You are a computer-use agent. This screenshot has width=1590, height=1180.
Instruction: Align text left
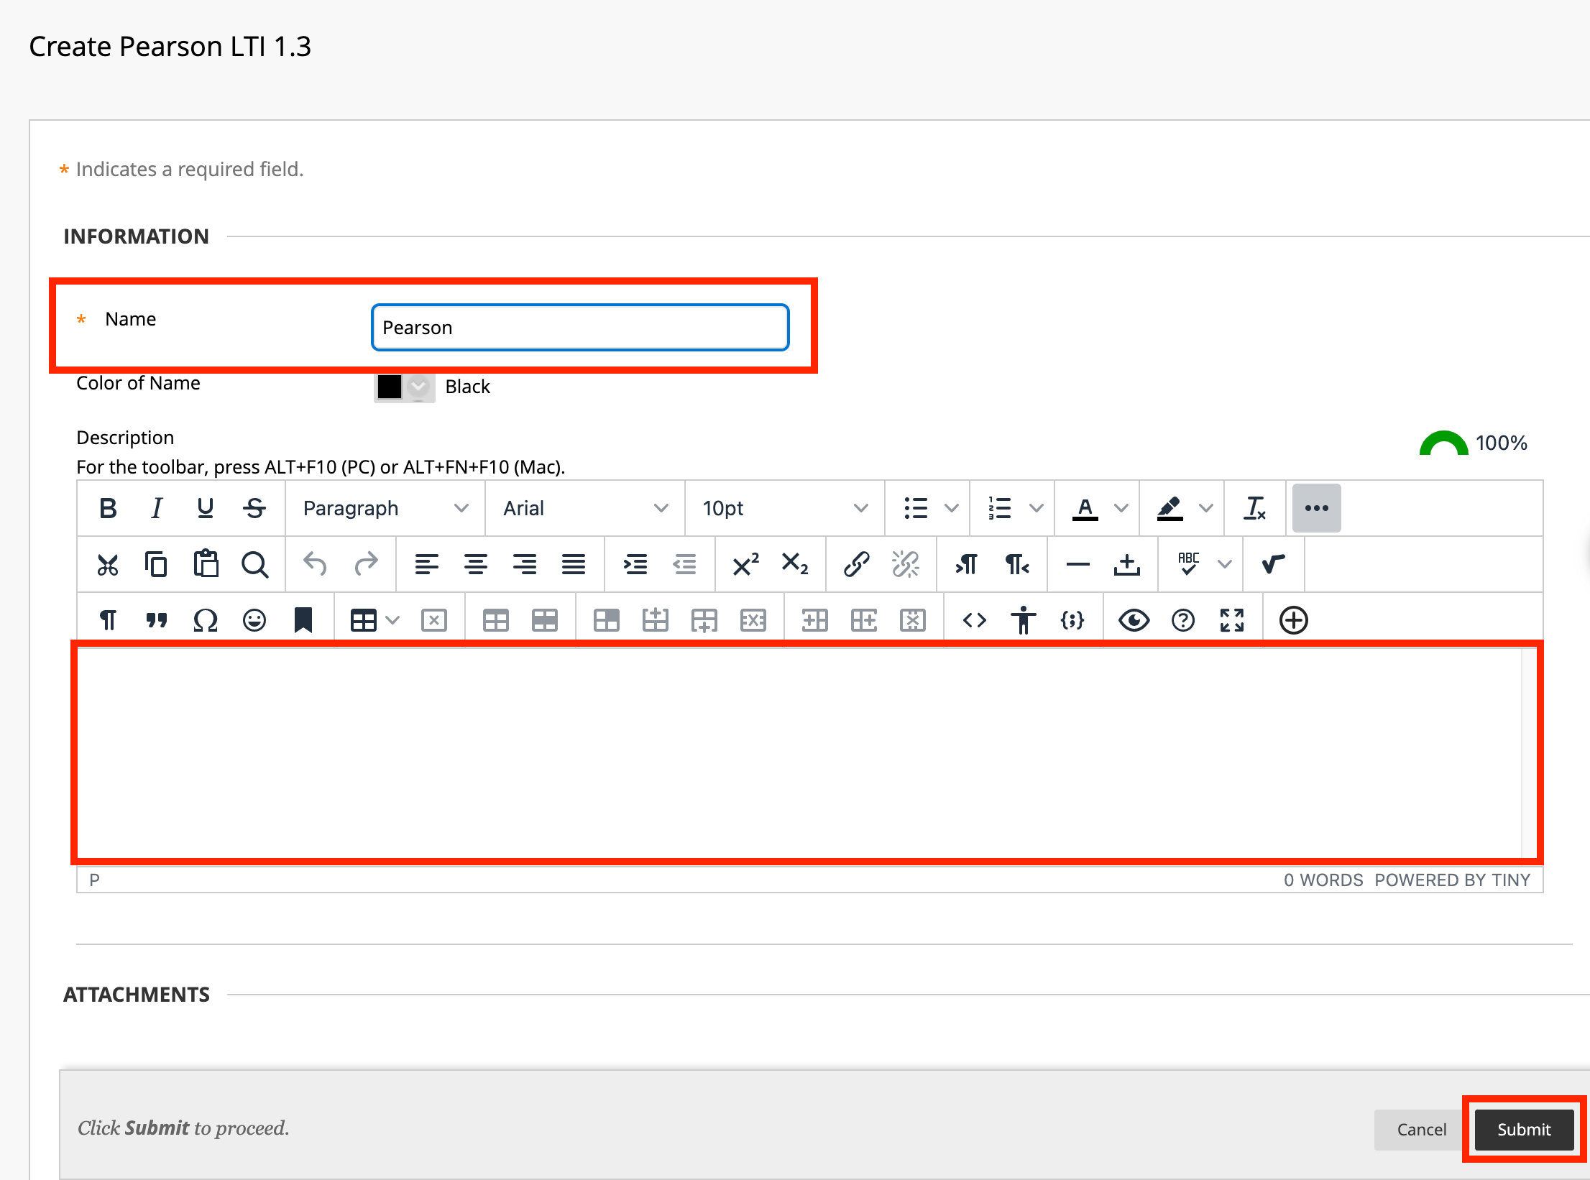click(x=427, y=564)
